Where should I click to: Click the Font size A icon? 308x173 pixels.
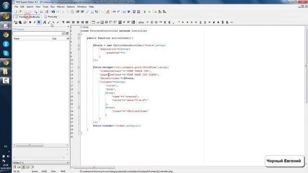(45, 23)
